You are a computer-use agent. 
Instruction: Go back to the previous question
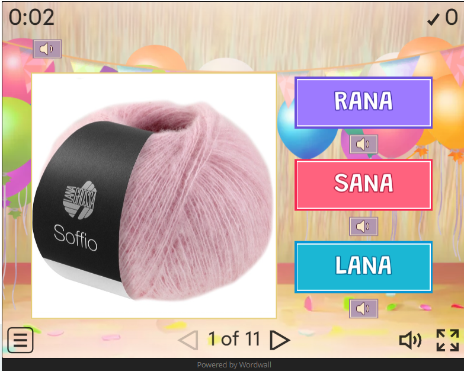point(188,340)
